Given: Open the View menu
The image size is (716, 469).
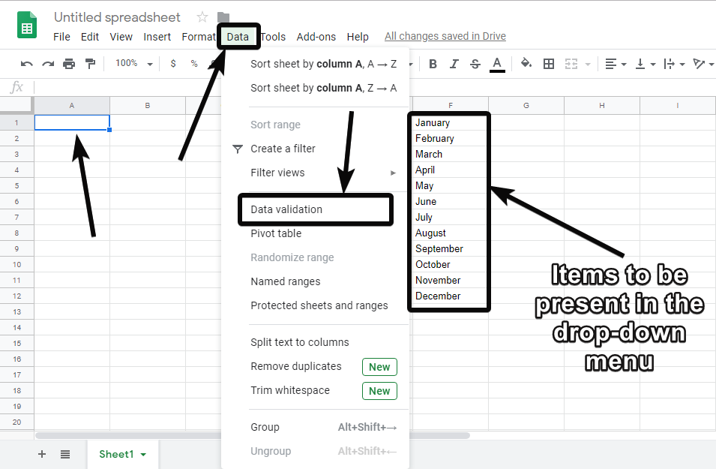Looking at the screenshot, I should (121, 37).
